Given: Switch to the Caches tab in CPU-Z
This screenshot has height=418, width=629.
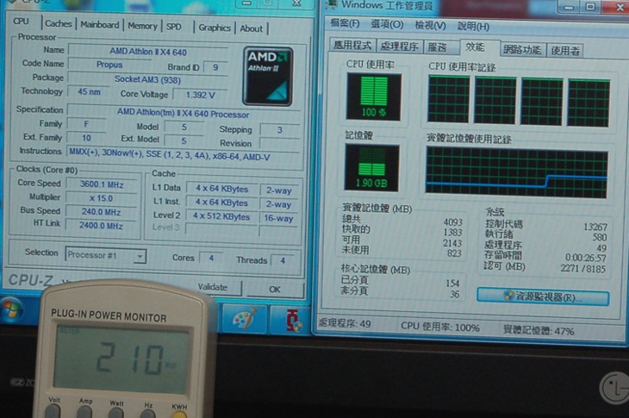Looking at the screenshot, I should pos(58,23).
